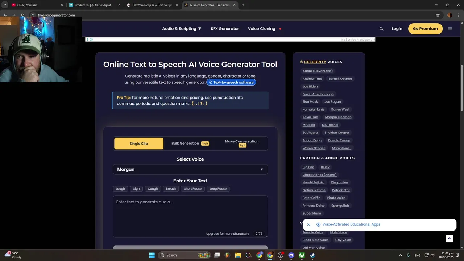Choose the Snoop Dogg voice
Viewport: 464px width, 261px height.
(x=312, y=140)
